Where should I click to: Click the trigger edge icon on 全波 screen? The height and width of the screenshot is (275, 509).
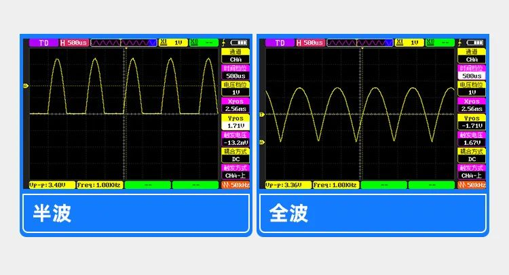pos(460,43)
